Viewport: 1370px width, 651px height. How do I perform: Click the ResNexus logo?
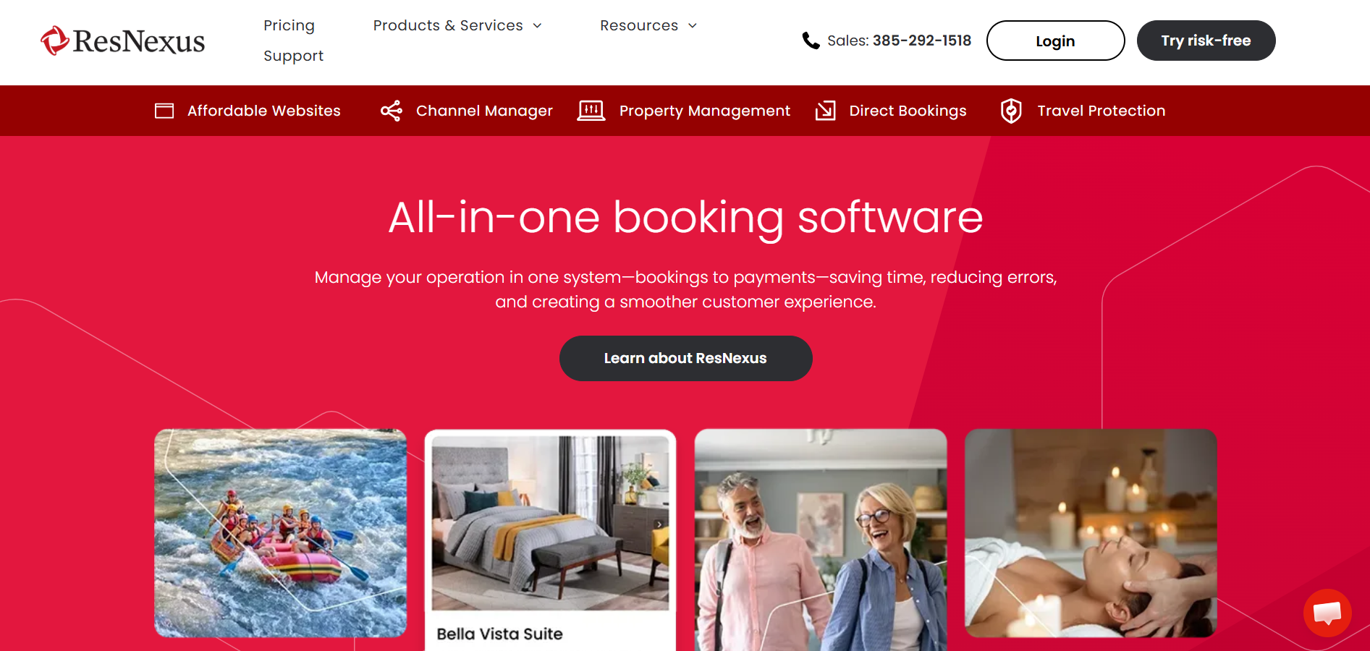point(123,41)
